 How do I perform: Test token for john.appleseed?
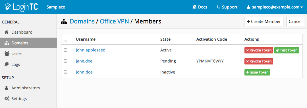[x=287, y=50]
